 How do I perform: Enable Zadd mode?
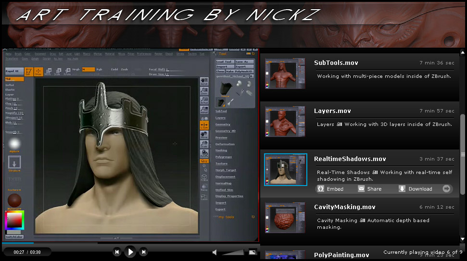click(114, 69)
